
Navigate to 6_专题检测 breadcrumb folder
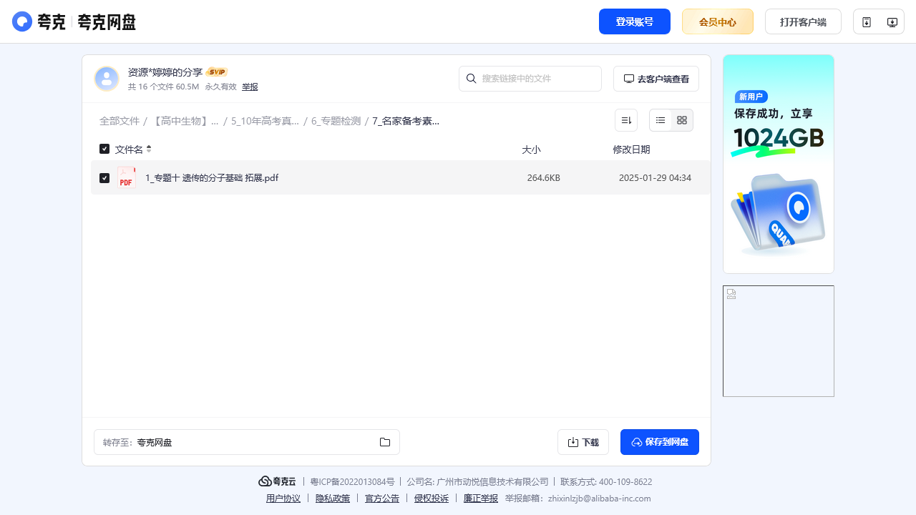pos(336,121)
